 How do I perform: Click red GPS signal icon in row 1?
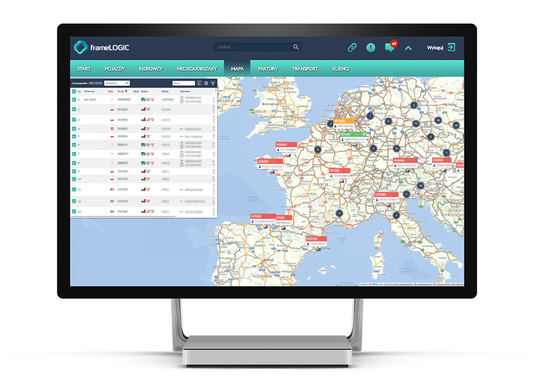click(153, 100)
